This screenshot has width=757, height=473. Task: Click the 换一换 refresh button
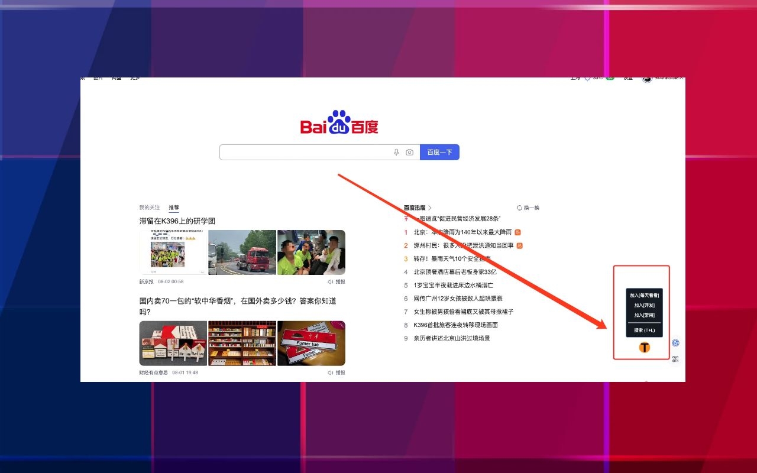pos(528,208)
